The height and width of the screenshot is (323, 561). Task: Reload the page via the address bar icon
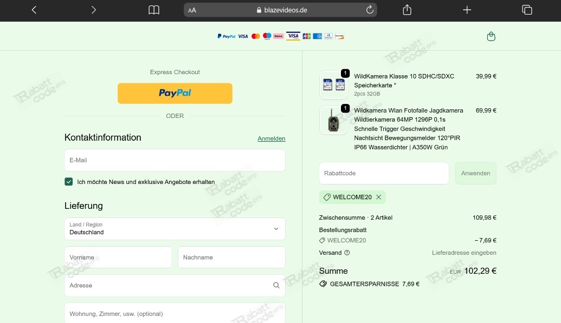coord(370,10)
